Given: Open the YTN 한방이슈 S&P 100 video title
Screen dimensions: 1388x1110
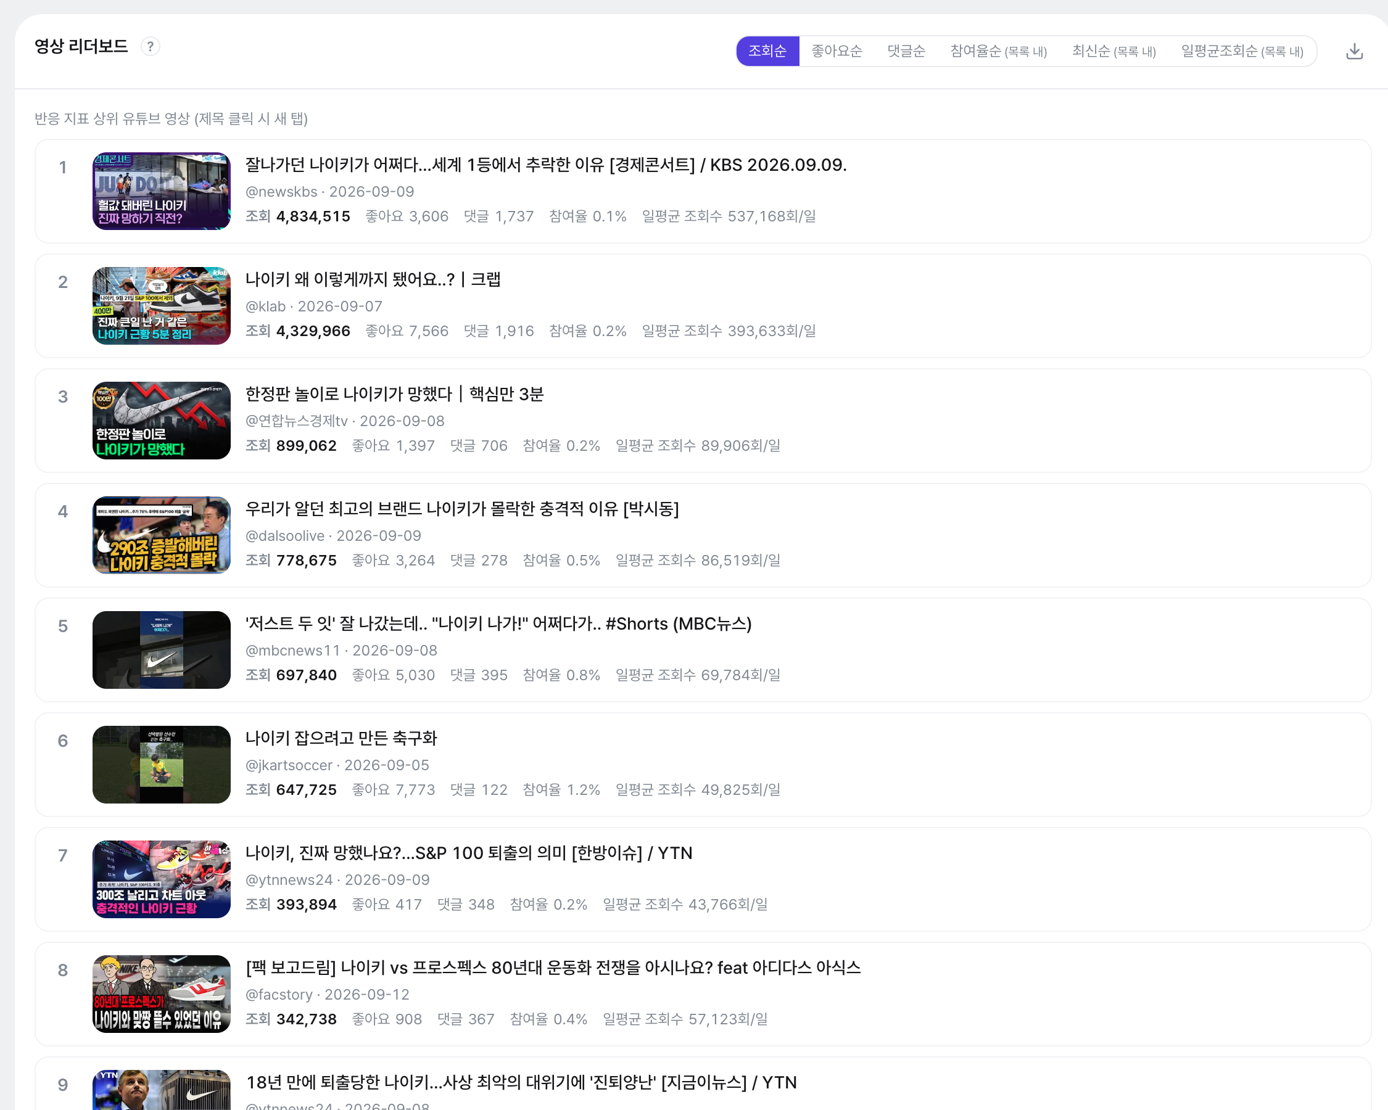Looking at the screenshot, I should 469,853.
